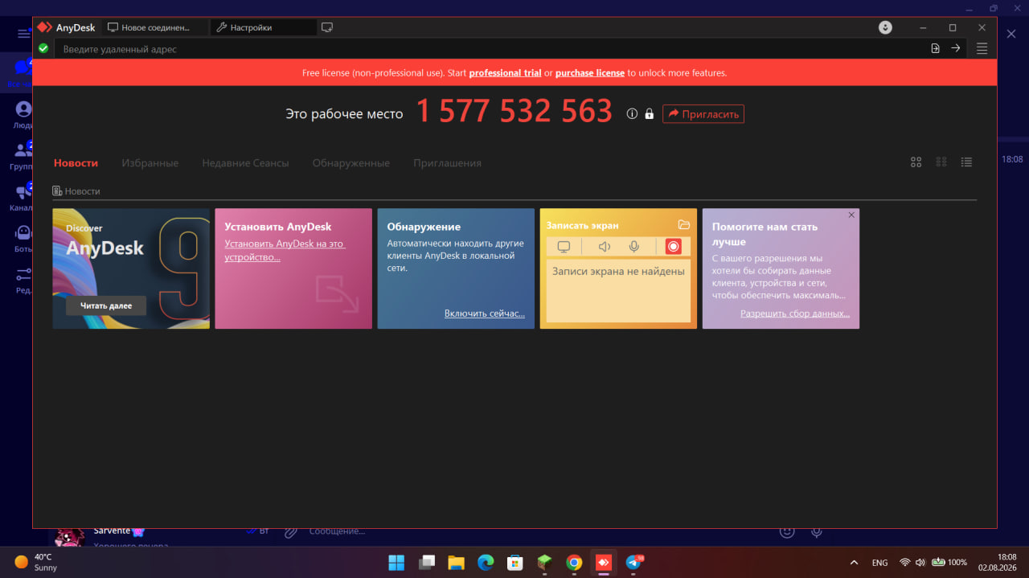Click the lock icon beside the ID
The width and height of the screenshot is (1029, 578).
pyautogui.click(x=650, y=114)
